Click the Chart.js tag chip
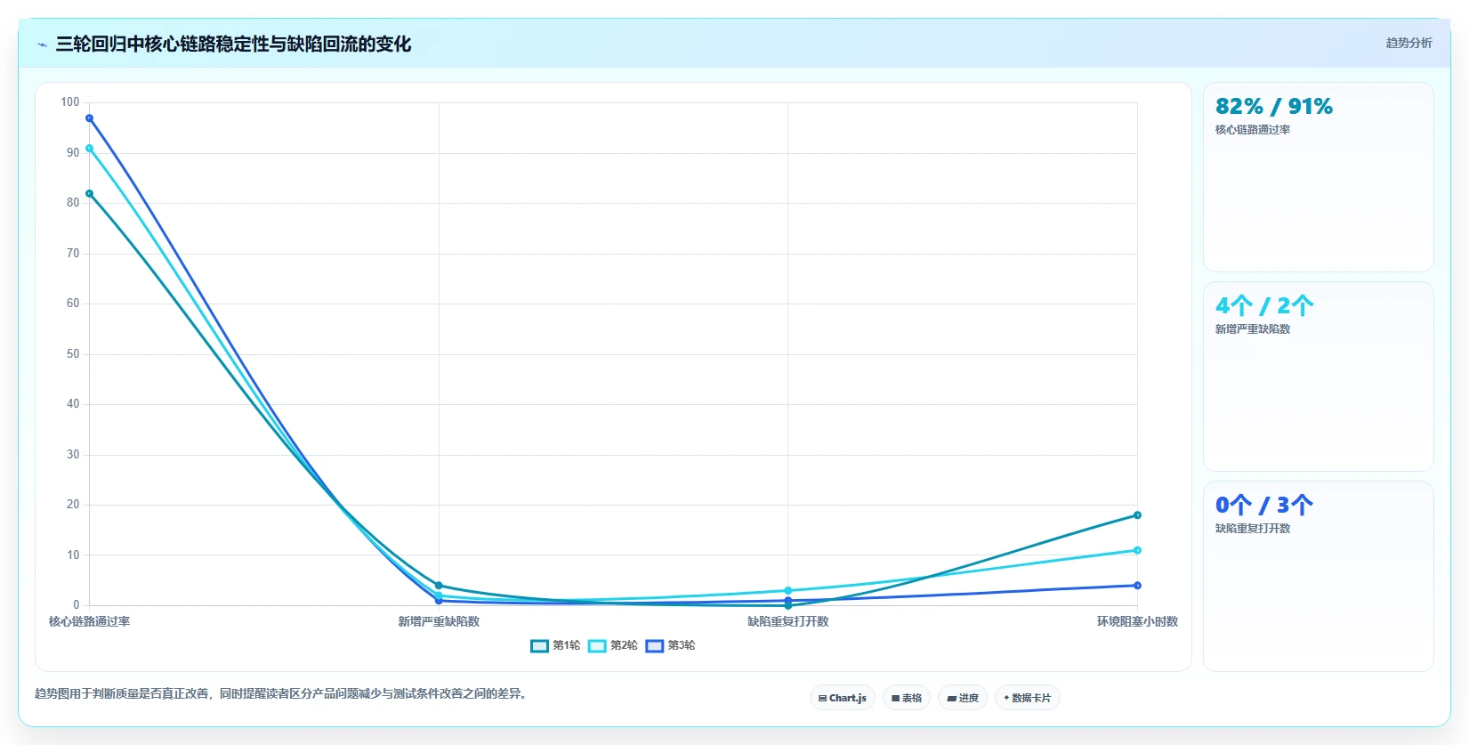1469x745 pixels. pos(843,698)
